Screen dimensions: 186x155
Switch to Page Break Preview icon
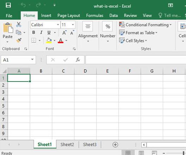pos(154,153)
